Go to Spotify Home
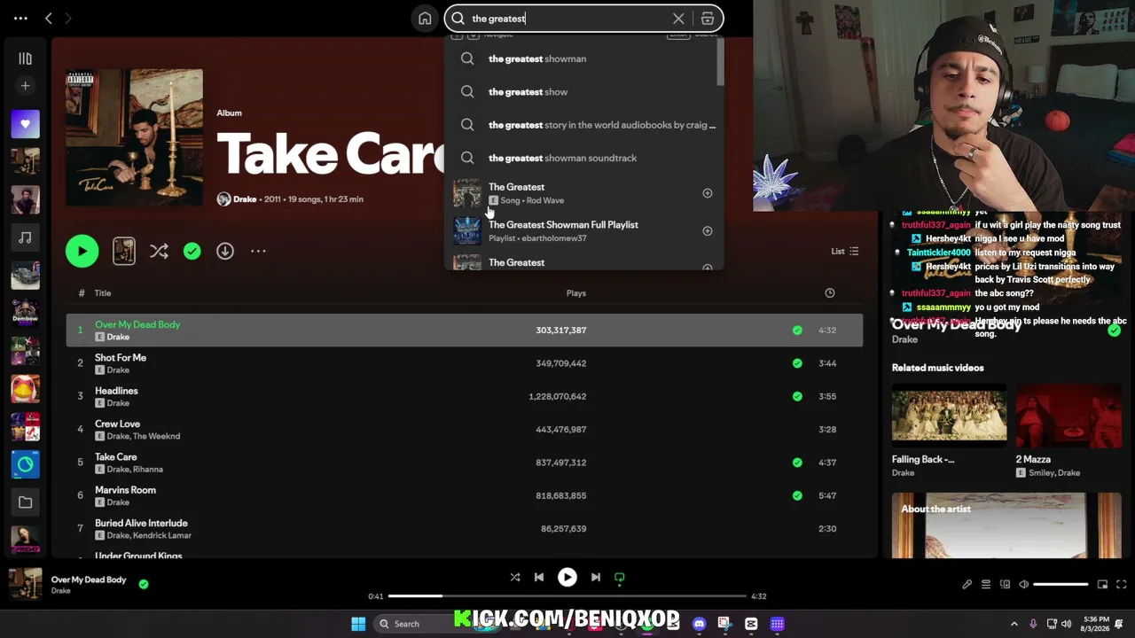Image resolution: width=1135 pixels, height=638 pixels. point(425,19)
